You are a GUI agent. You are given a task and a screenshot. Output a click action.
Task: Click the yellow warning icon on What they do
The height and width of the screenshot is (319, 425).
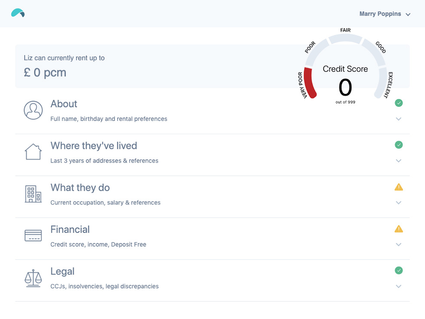pos(399,187)
